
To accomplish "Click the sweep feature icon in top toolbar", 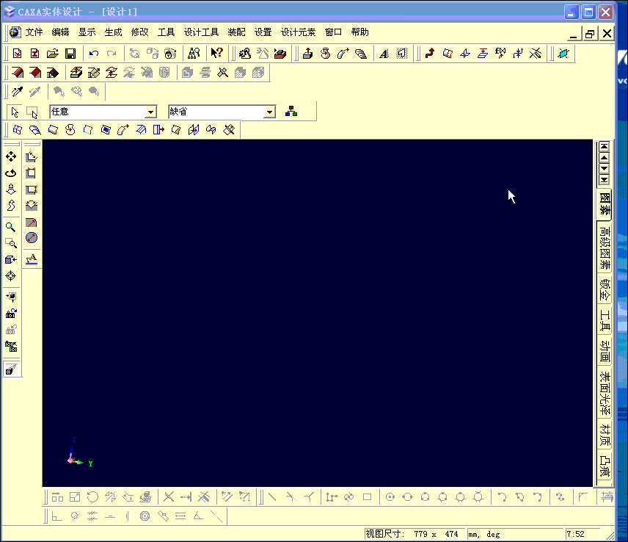I will (x=343, y=54).
